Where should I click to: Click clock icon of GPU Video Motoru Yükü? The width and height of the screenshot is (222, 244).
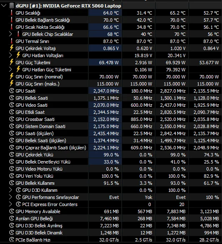tap(12, 169)
